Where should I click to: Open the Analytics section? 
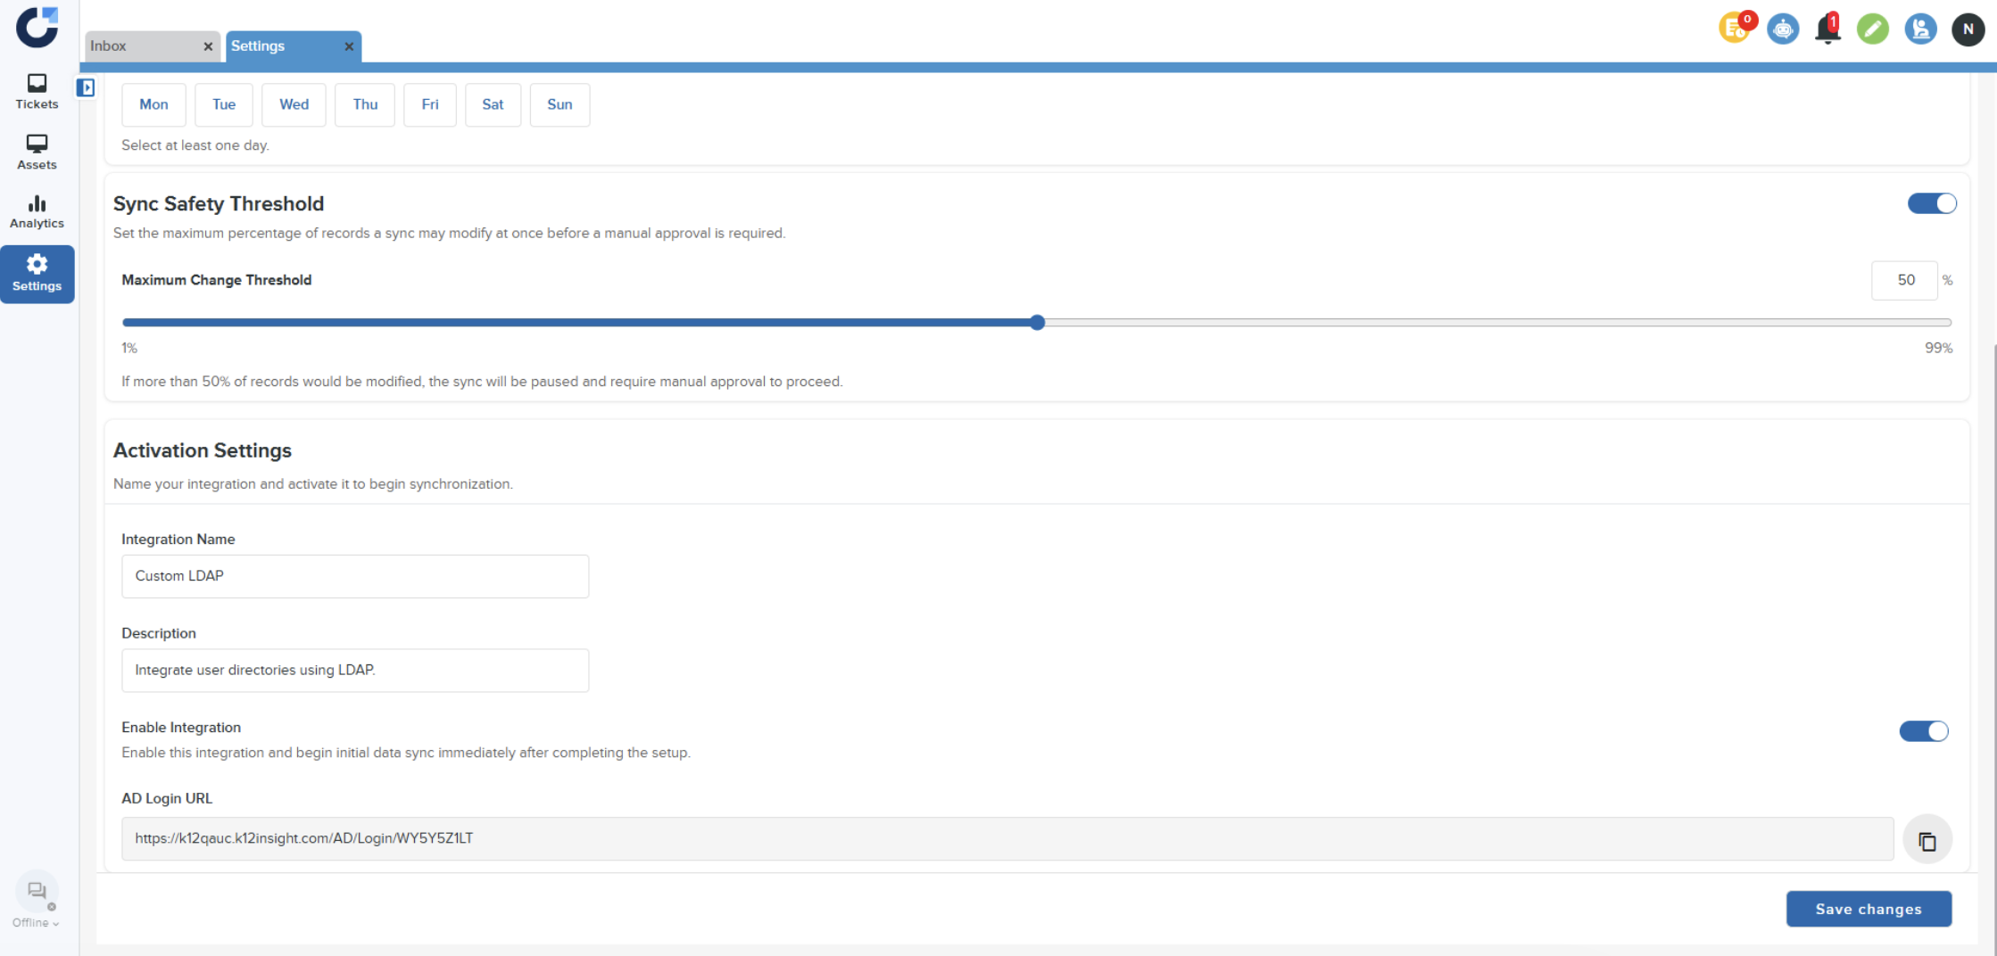click(x=37, y=212)
